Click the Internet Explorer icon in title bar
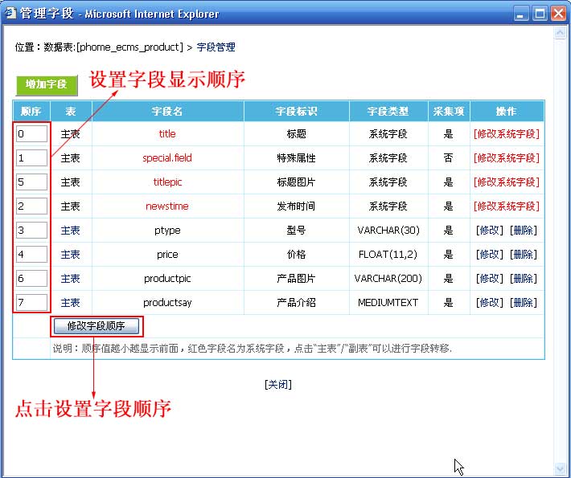This screenshot has height=478, width=571. pos(10,14)
